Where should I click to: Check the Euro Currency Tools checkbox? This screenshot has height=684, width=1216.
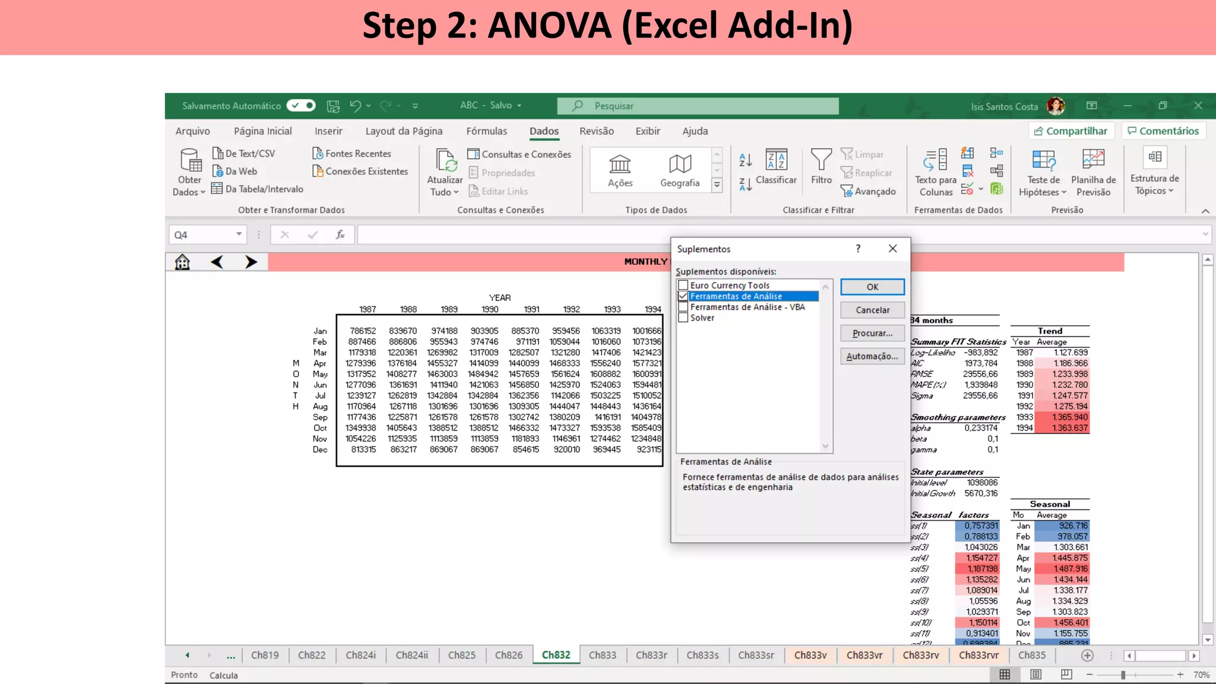click(683, 286)
